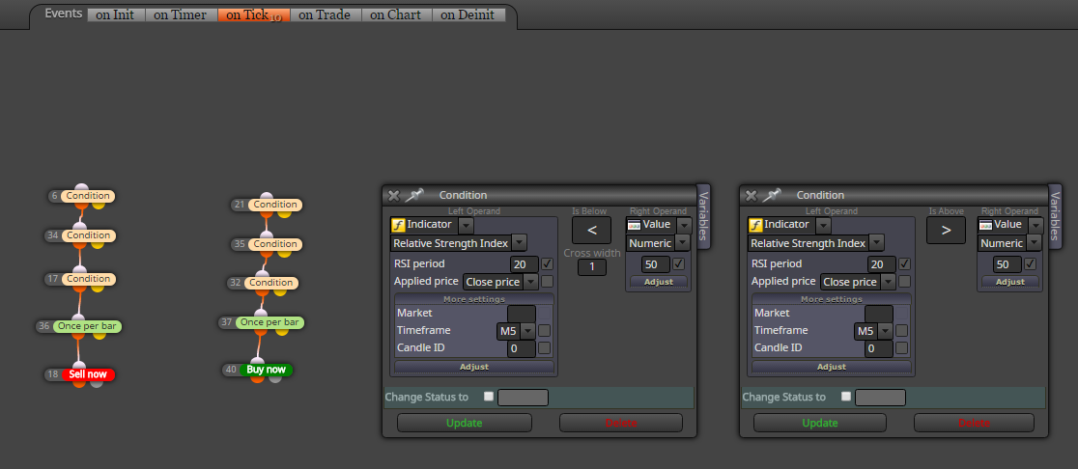
Task: Click Update in the Is Below panel
Action: point(464,423)
